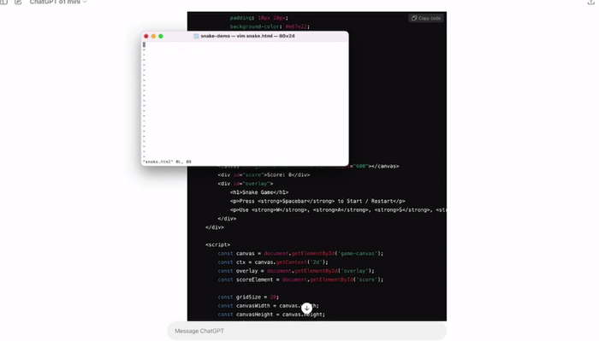Focus the Message ChatGPT input field

(306, 331)
